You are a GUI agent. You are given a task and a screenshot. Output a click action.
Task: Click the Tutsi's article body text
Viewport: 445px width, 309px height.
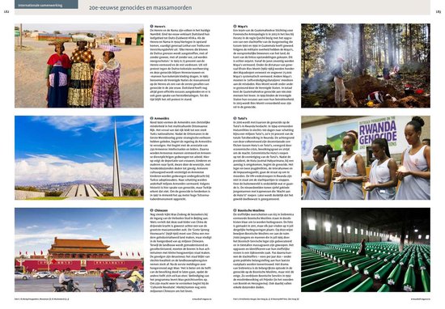[x=264, y=161]
